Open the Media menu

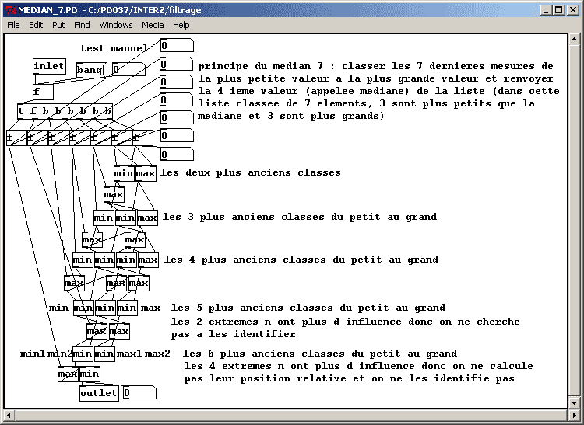click(x=153, y=25)
